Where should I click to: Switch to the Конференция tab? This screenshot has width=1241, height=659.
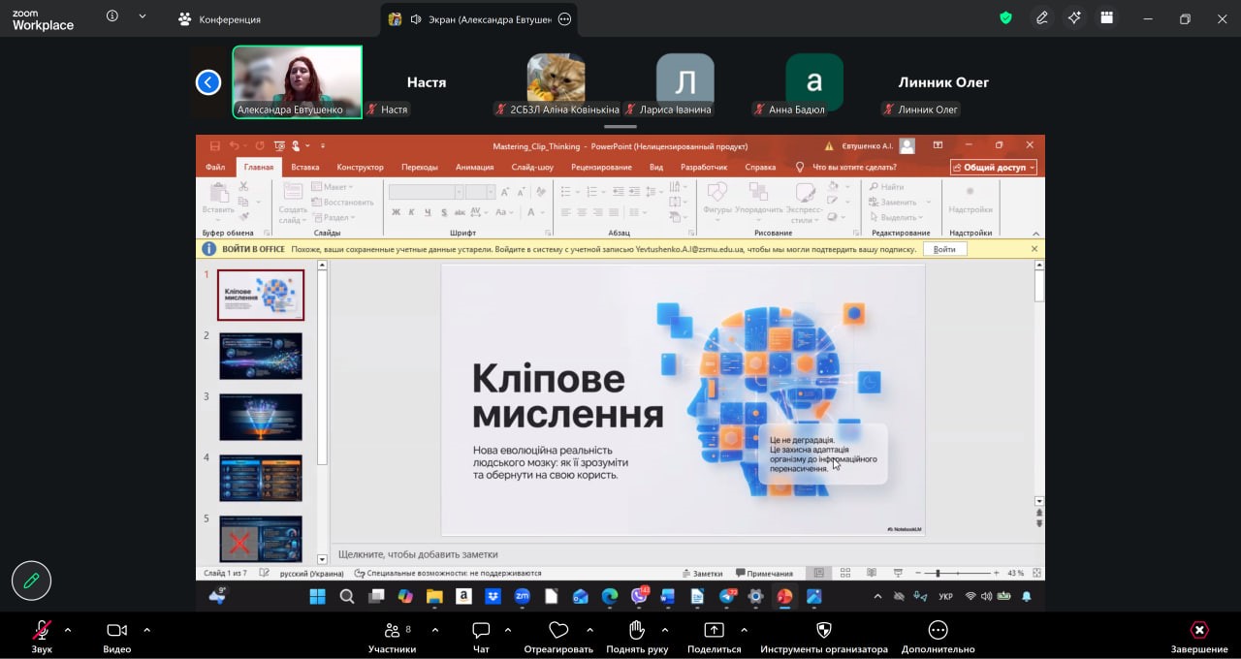click(219, 18)
